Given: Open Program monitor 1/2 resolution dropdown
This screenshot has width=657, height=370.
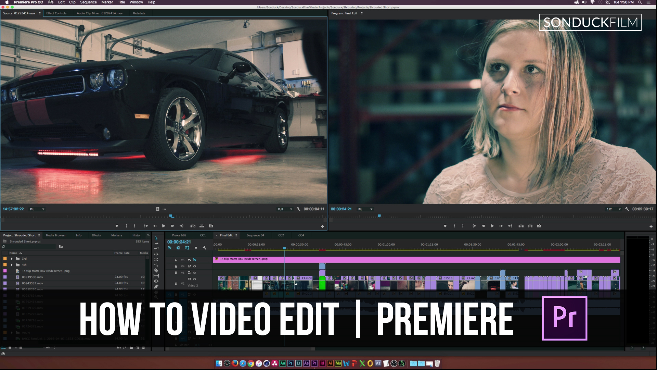Looking at the screenshot, I should (614, 209).
